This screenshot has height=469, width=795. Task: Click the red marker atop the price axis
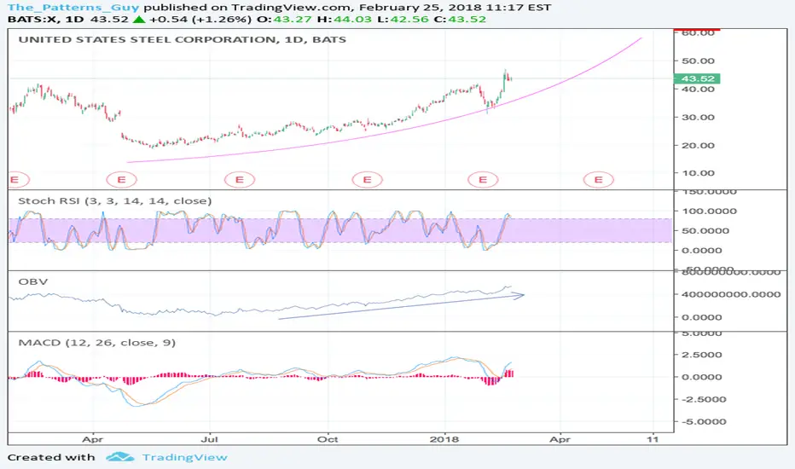click(697, 30)
